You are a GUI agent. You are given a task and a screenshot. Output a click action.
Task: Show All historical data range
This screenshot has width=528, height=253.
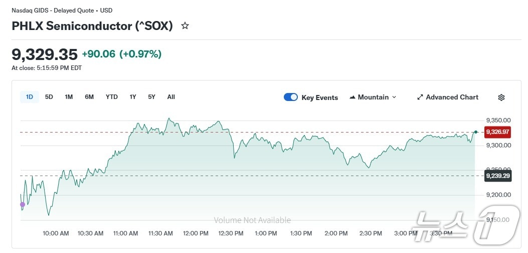171,97
